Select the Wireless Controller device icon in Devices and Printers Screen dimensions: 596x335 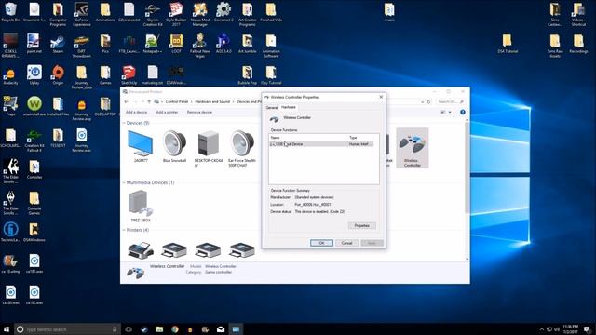pos(412,148)
